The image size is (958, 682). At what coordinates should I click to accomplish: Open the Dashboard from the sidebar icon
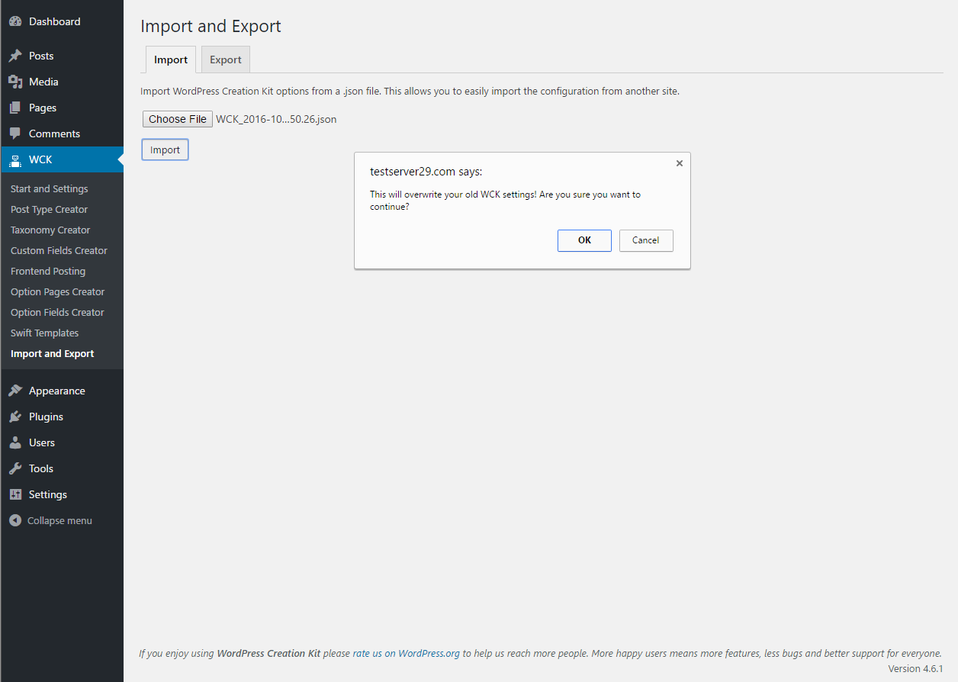(15, 21)
